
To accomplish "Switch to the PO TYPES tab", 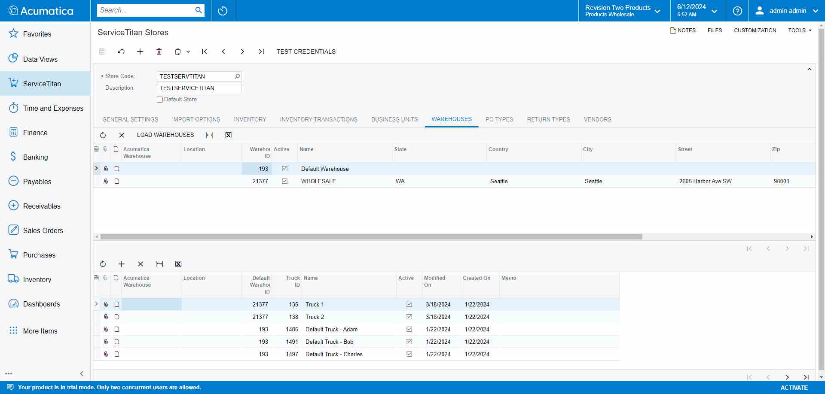I will [x=499, y=119].
